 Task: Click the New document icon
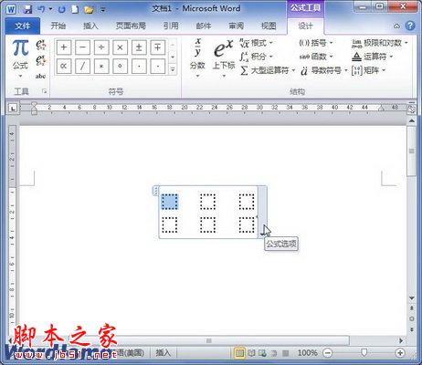pos(75,9)
